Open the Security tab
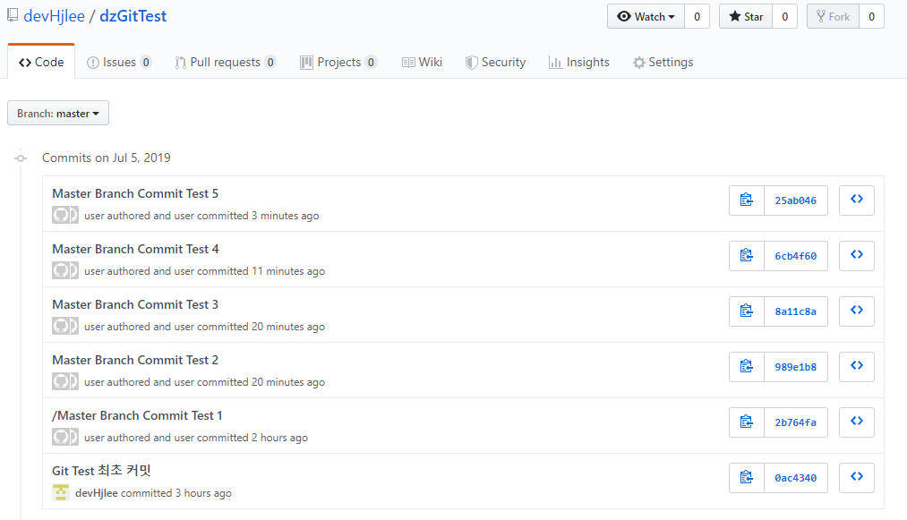The width and height of the screenshot is (907, 520). pos(496,62)
